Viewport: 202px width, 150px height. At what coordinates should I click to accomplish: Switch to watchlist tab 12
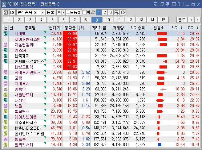point(130,20)
